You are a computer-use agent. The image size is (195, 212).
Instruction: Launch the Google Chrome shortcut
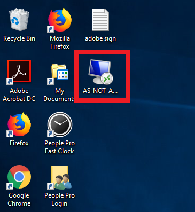pyautogui.click(x=19, y=177)
